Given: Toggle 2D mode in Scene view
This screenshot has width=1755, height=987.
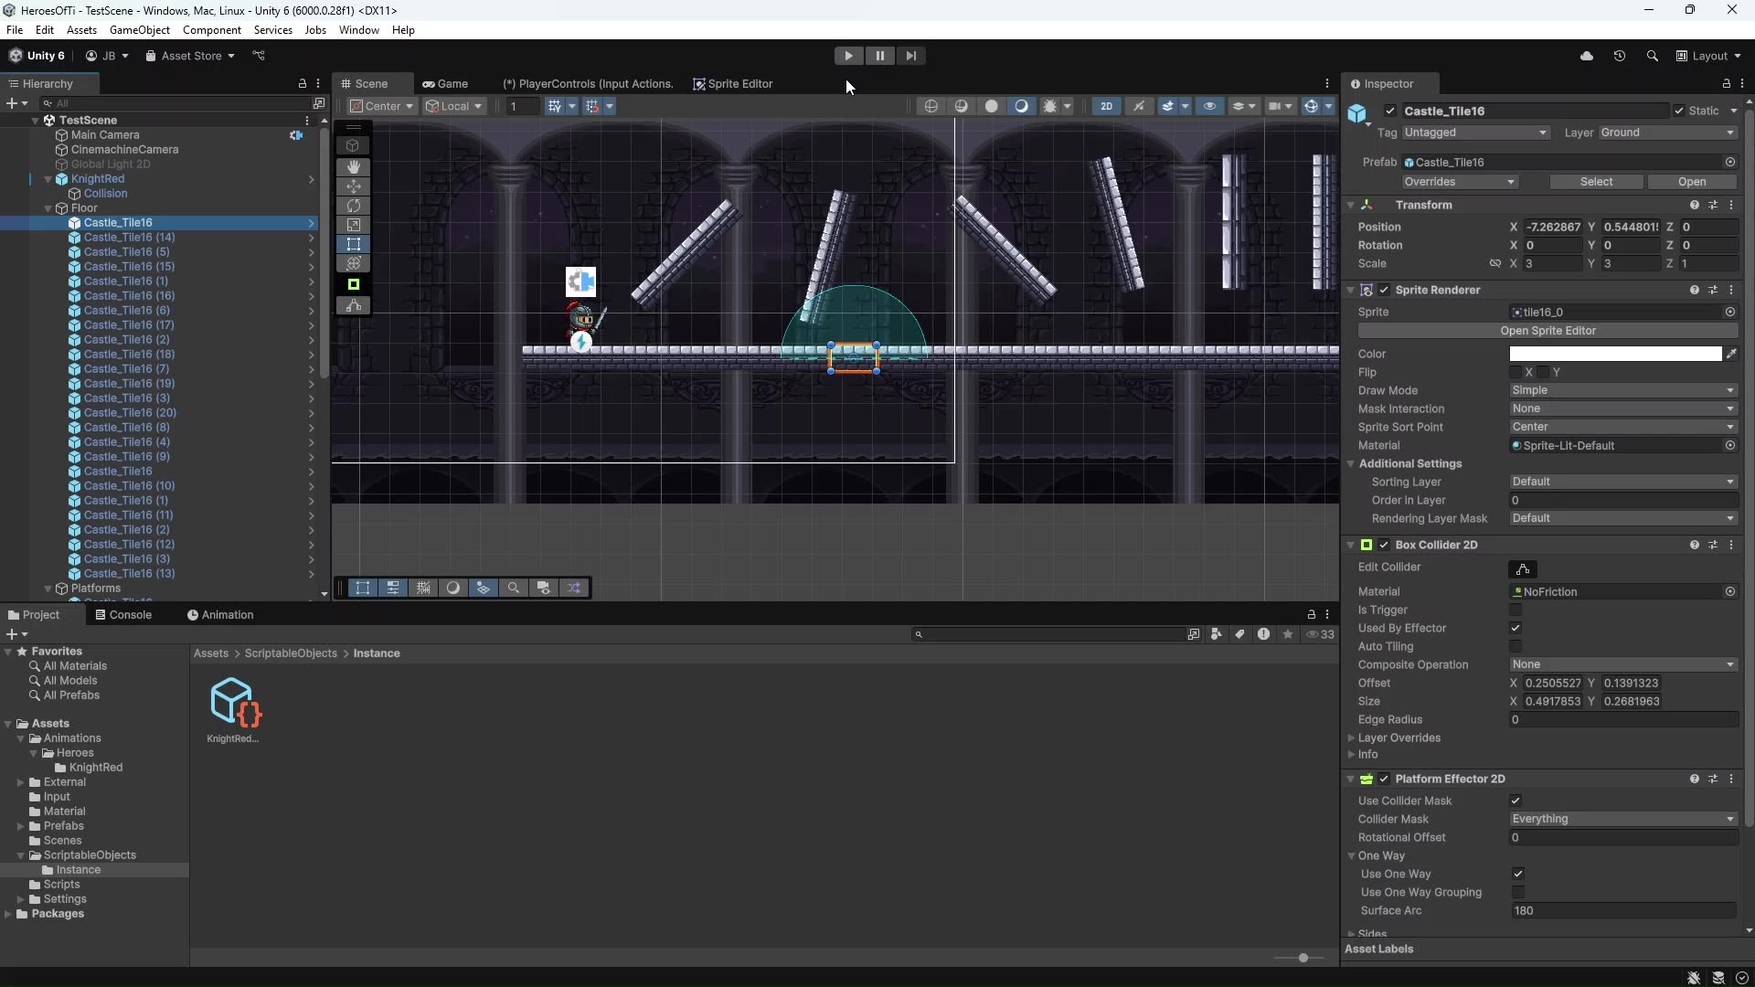Looking at the screenshot, I should (1106, 106).
